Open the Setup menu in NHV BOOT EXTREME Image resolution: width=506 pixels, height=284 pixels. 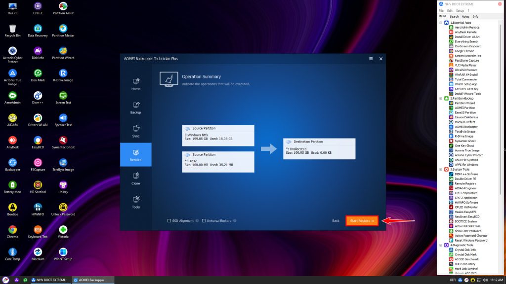460,11
